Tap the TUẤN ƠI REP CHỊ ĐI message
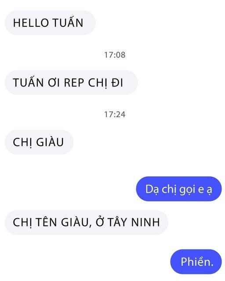 pos(71,83)
